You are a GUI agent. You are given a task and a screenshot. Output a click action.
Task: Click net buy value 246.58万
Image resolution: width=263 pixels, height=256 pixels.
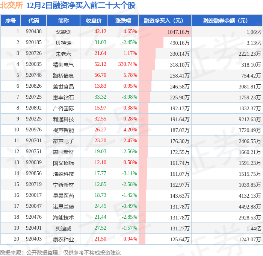(x=180, y=87)
